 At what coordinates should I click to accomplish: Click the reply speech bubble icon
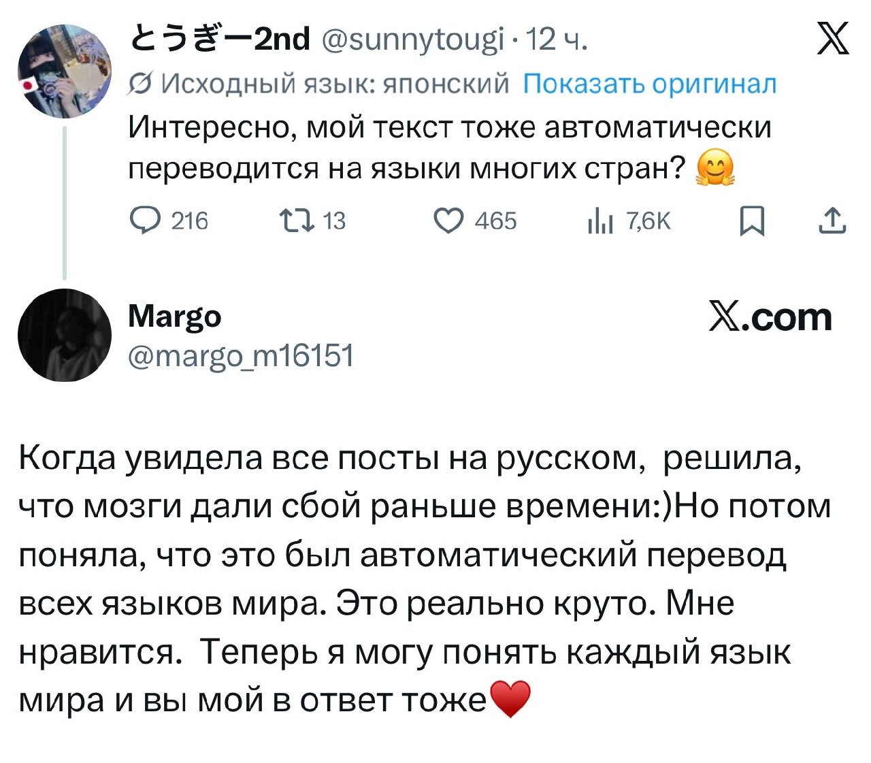click(x=143, y=221)
